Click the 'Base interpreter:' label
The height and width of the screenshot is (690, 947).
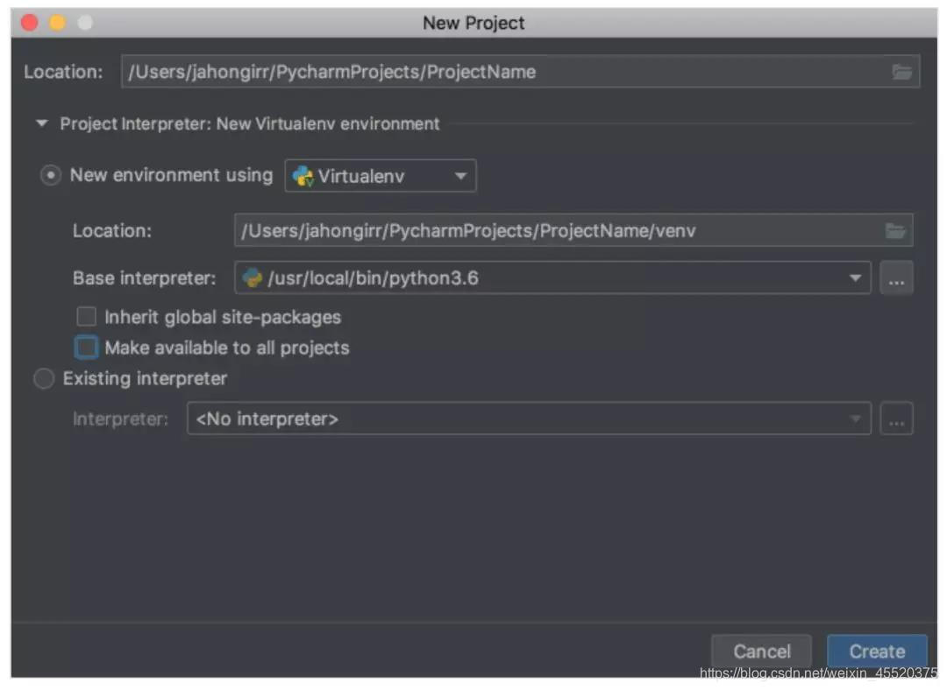[x=145, y=278]
